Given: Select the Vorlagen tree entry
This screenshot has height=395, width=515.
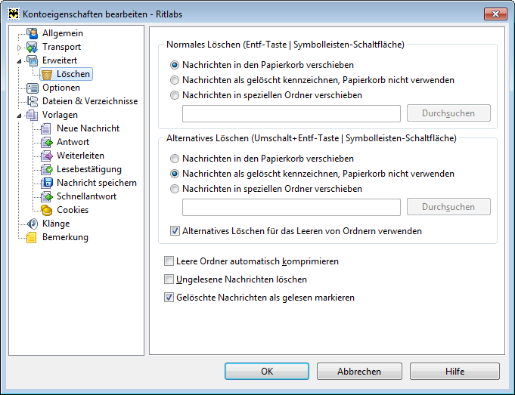Looking at the screenshot, I should (x=60, y=115).
